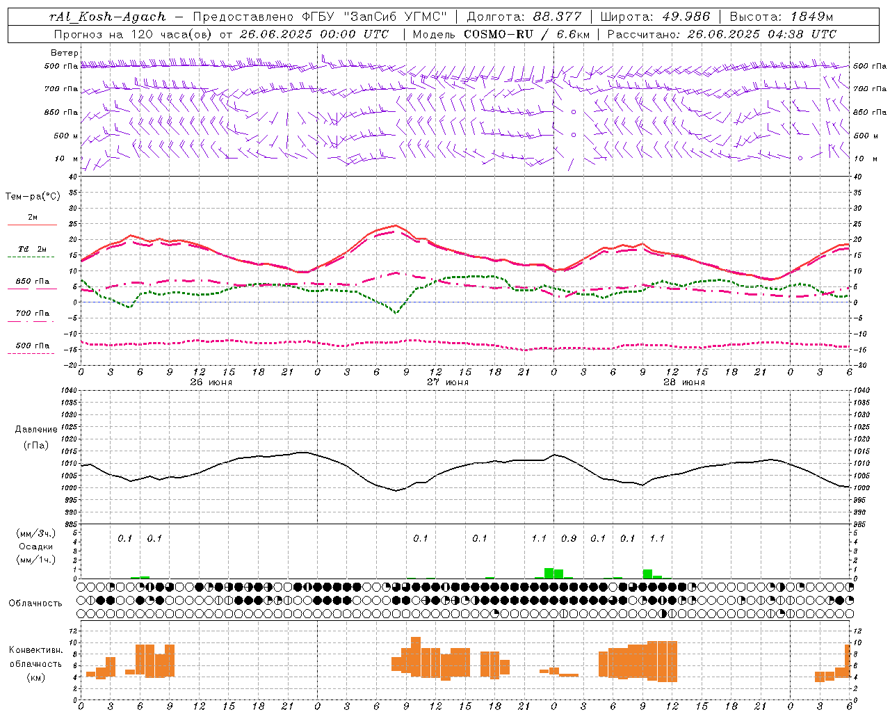This screenshot has width=890, height=712.
Task: Click the Конвективн. convective cloud label
Action: click(35, 650)
